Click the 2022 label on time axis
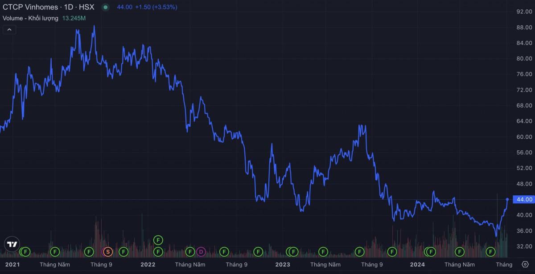Viewport: 535px width, 274px height. pyautogui.click(x=148, y=264)
